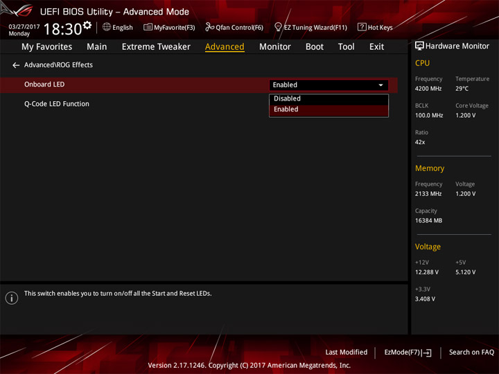The height and width of the screenshot is (374, 499).
Task: Click the memory frequency 2133 MHz
Action: point(428,194)
